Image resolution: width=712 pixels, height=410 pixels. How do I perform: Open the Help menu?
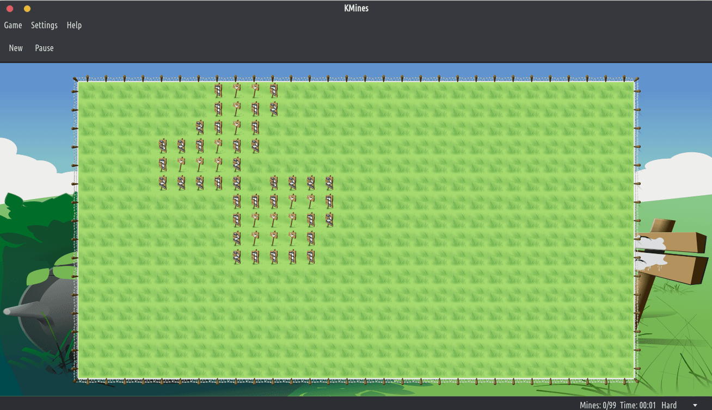tap(74, 25)
